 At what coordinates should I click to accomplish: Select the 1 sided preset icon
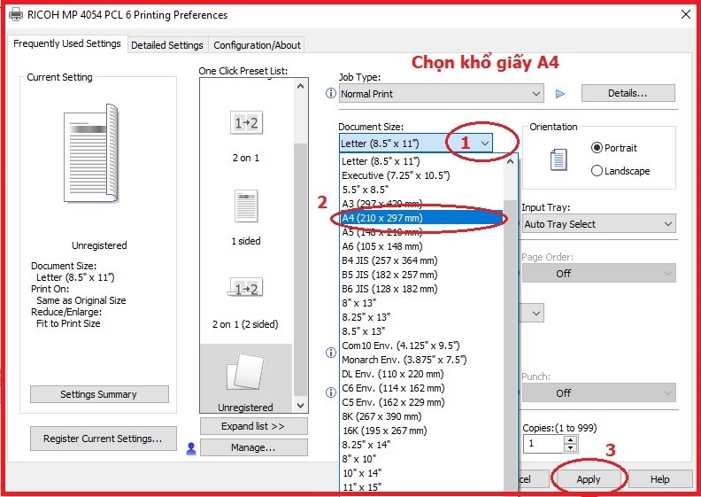point(246,206)
